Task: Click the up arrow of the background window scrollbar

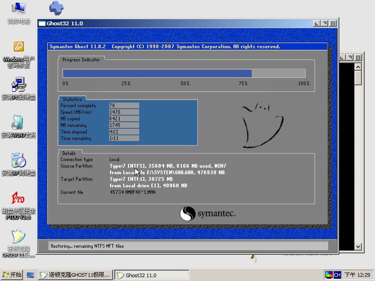Action: click(x=358, y=67)
